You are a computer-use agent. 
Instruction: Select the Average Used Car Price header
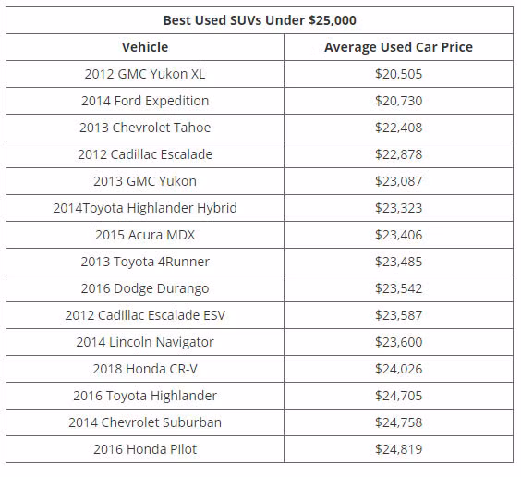tap(398, 47)
